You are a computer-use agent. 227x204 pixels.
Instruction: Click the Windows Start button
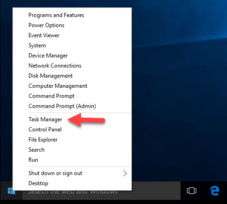tap(11, 191)
